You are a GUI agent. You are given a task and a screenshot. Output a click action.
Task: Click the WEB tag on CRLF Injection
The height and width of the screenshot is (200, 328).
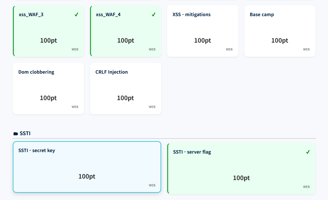tap(152, 107)
